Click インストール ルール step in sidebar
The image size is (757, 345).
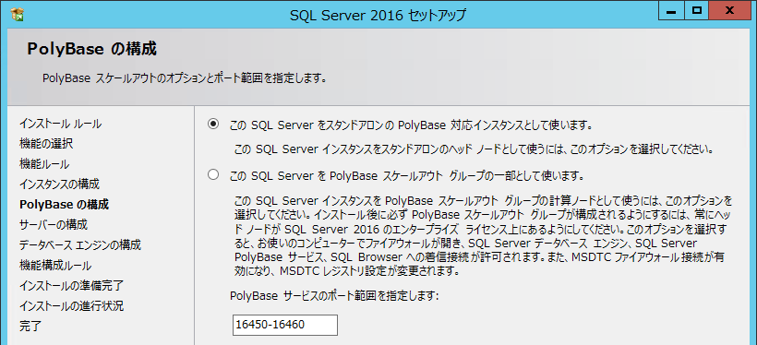click(x=60, y=124)
